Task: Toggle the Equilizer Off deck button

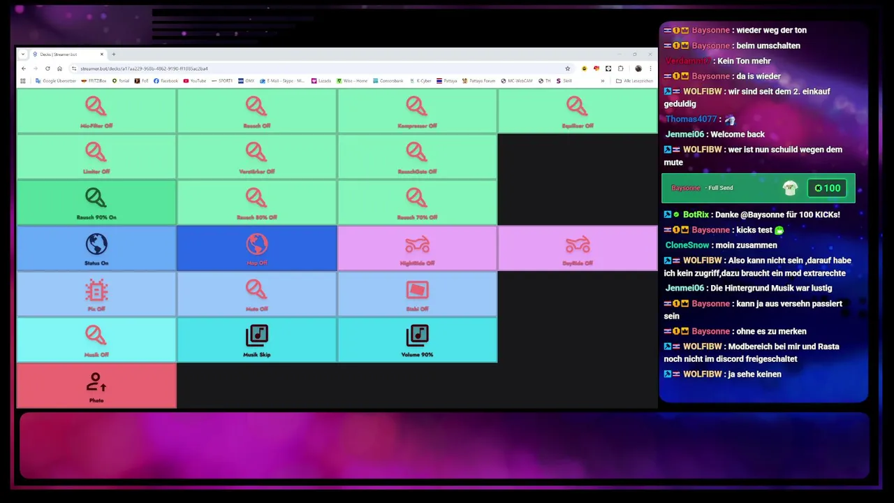Action: click(x=578, y=110)
